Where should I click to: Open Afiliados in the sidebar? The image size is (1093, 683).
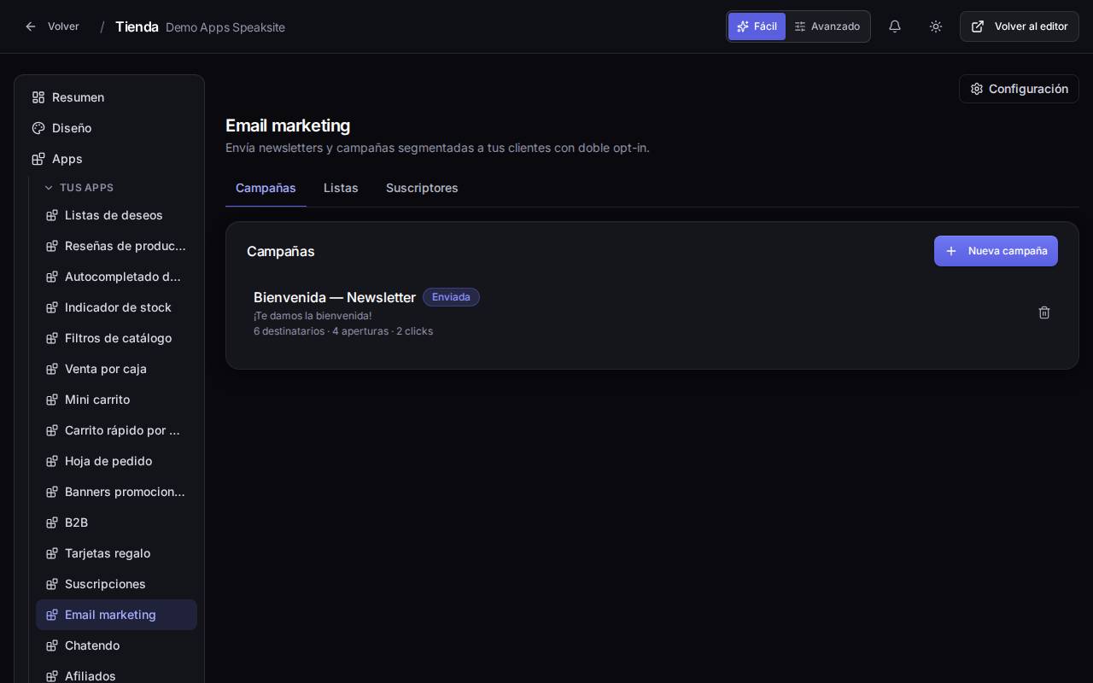[116, 676]
